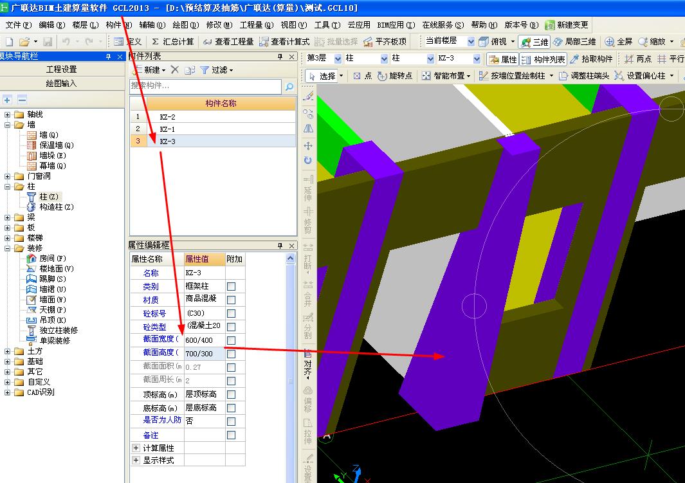
Task: Open the 帮助(H) menu
Action: coord(484,25)
